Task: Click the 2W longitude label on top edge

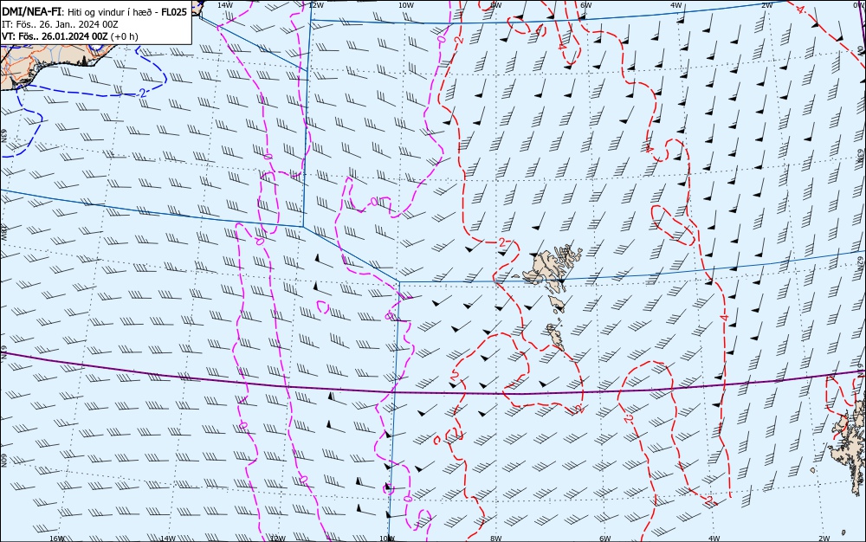Action: (x=767, y=4)
